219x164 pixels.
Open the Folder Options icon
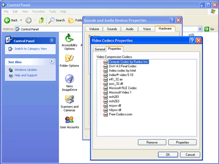[x=69, y=58]
